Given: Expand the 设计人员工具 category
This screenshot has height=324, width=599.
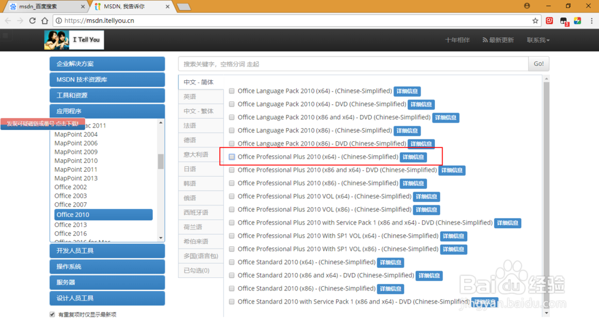Looking at the screenshot, I should (107, 298).
